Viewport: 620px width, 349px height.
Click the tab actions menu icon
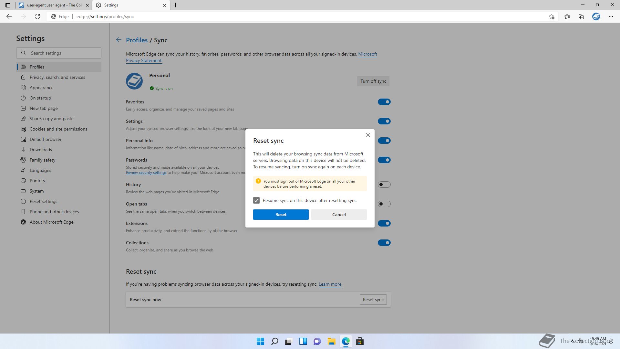(8, 5)
